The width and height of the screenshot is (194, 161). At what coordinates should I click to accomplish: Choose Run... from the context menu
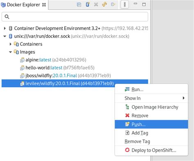(151, 89)
